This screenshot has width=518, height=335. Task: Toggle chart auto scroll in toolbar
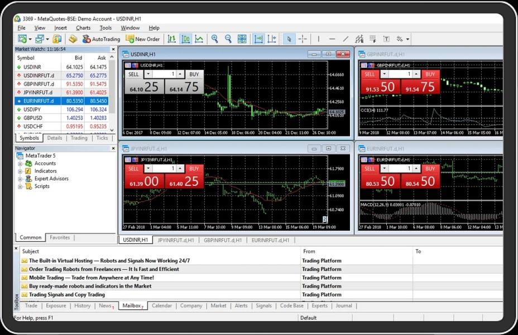click(x=258, y=39)
